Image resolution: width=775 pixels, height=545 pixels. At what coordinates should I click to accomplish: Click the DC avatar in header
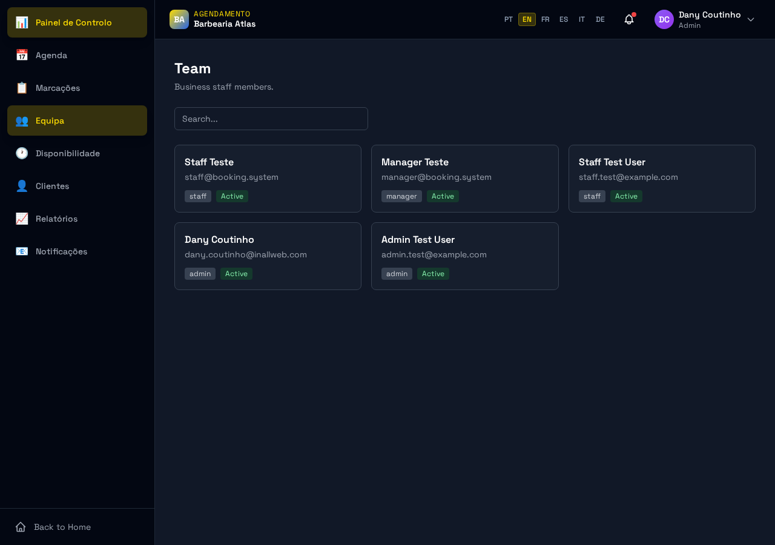click(664, 19)
